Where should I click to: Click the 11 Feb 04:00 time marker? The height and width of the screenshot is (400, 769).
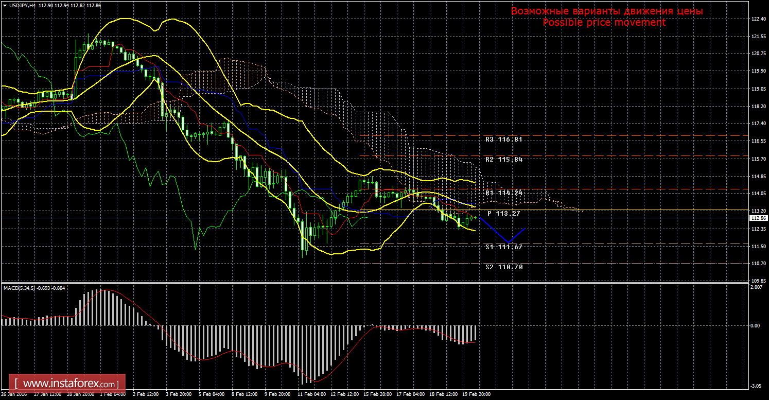(311, 395)
